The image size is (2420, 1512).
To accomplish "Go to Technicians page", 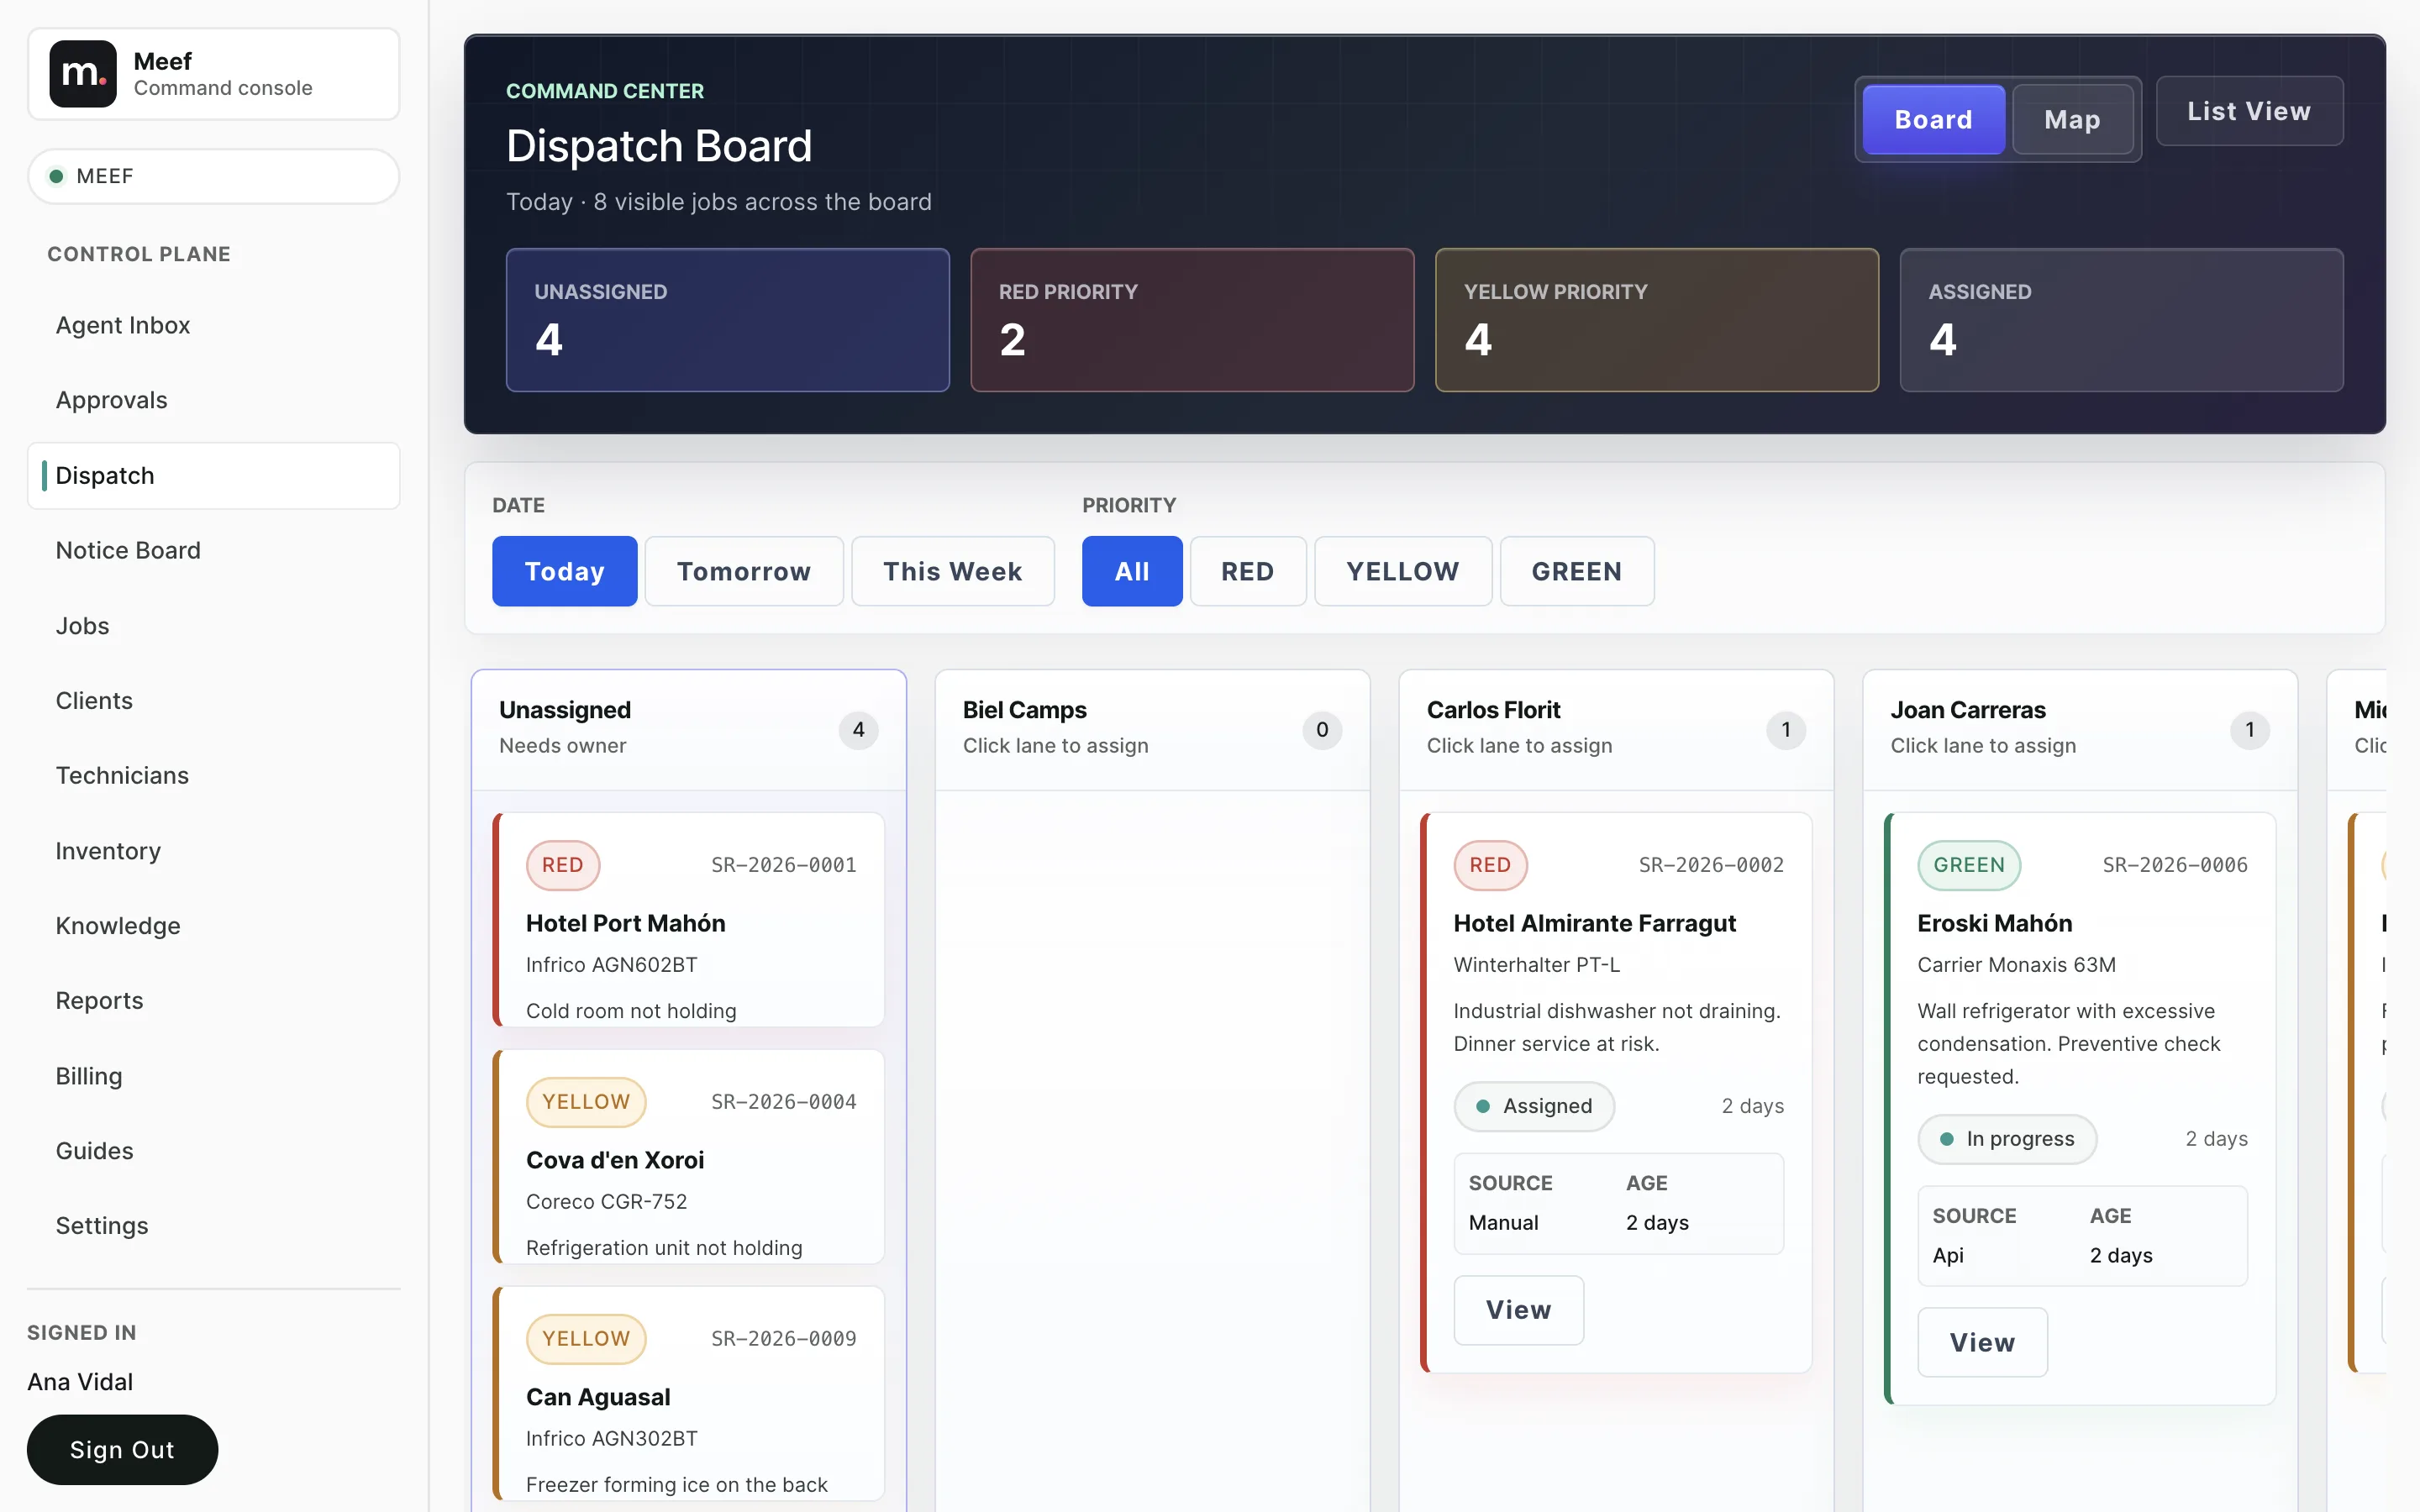I will click(213, 775).
